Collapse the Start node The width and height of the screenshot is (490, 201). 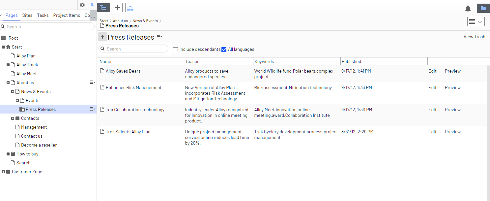(x=4, y=47)
